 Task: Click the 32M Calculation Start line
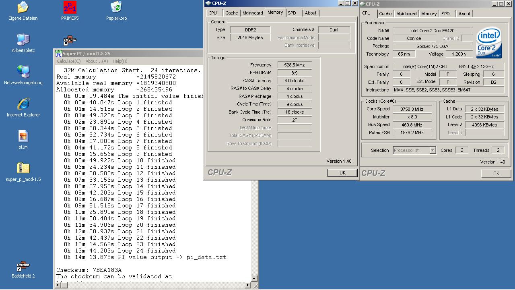(132, 70)
